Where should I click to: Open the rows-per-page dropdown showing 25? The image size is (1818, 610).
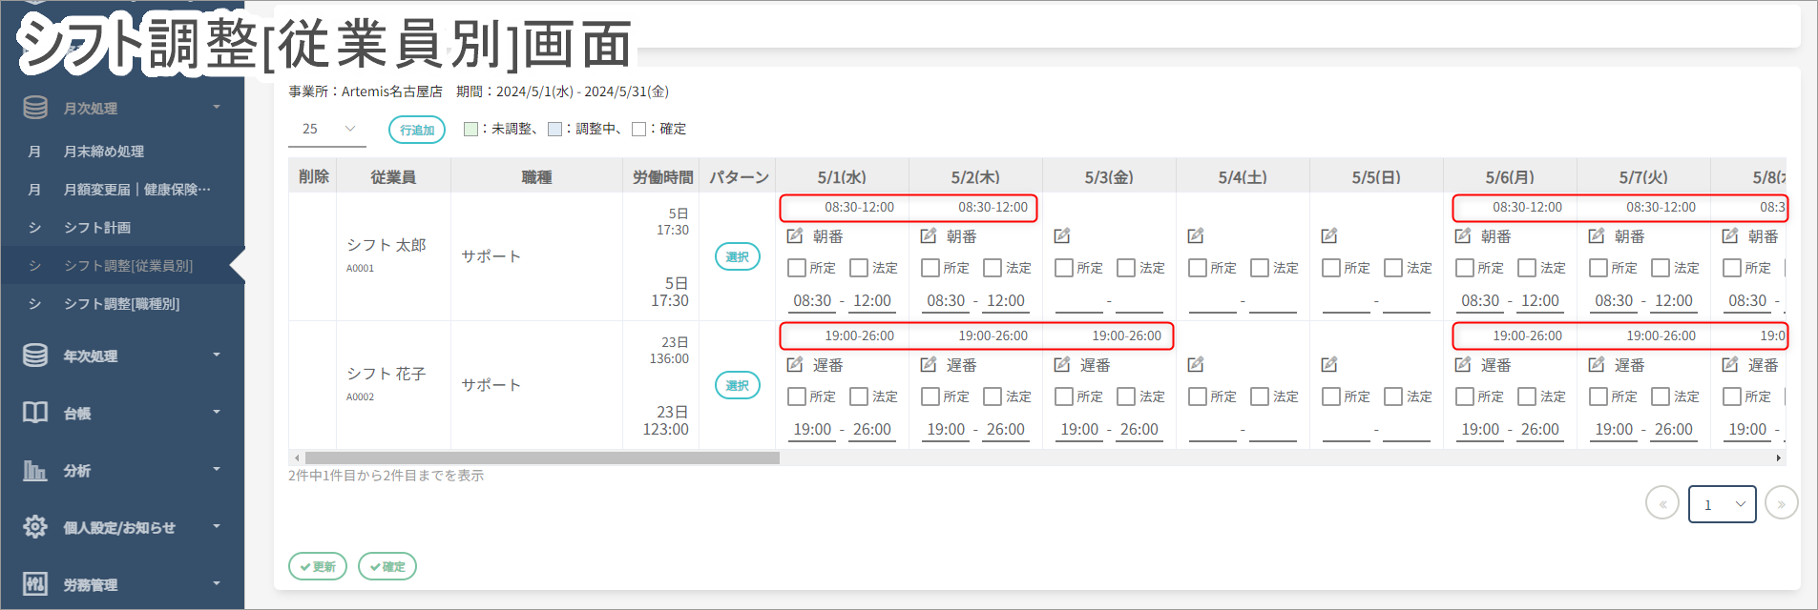point(327,129)
